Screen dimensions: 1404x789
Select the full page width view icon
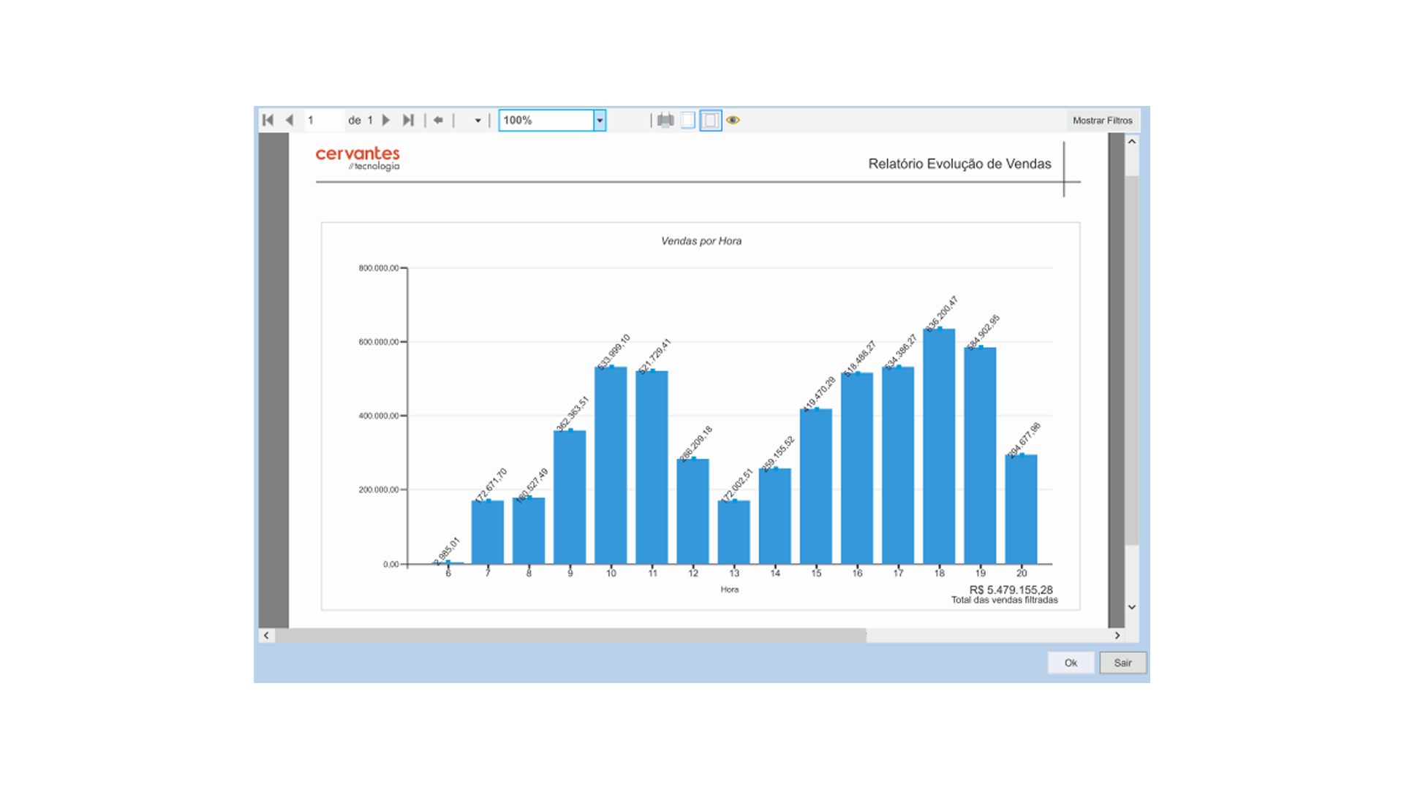(710, 120)
